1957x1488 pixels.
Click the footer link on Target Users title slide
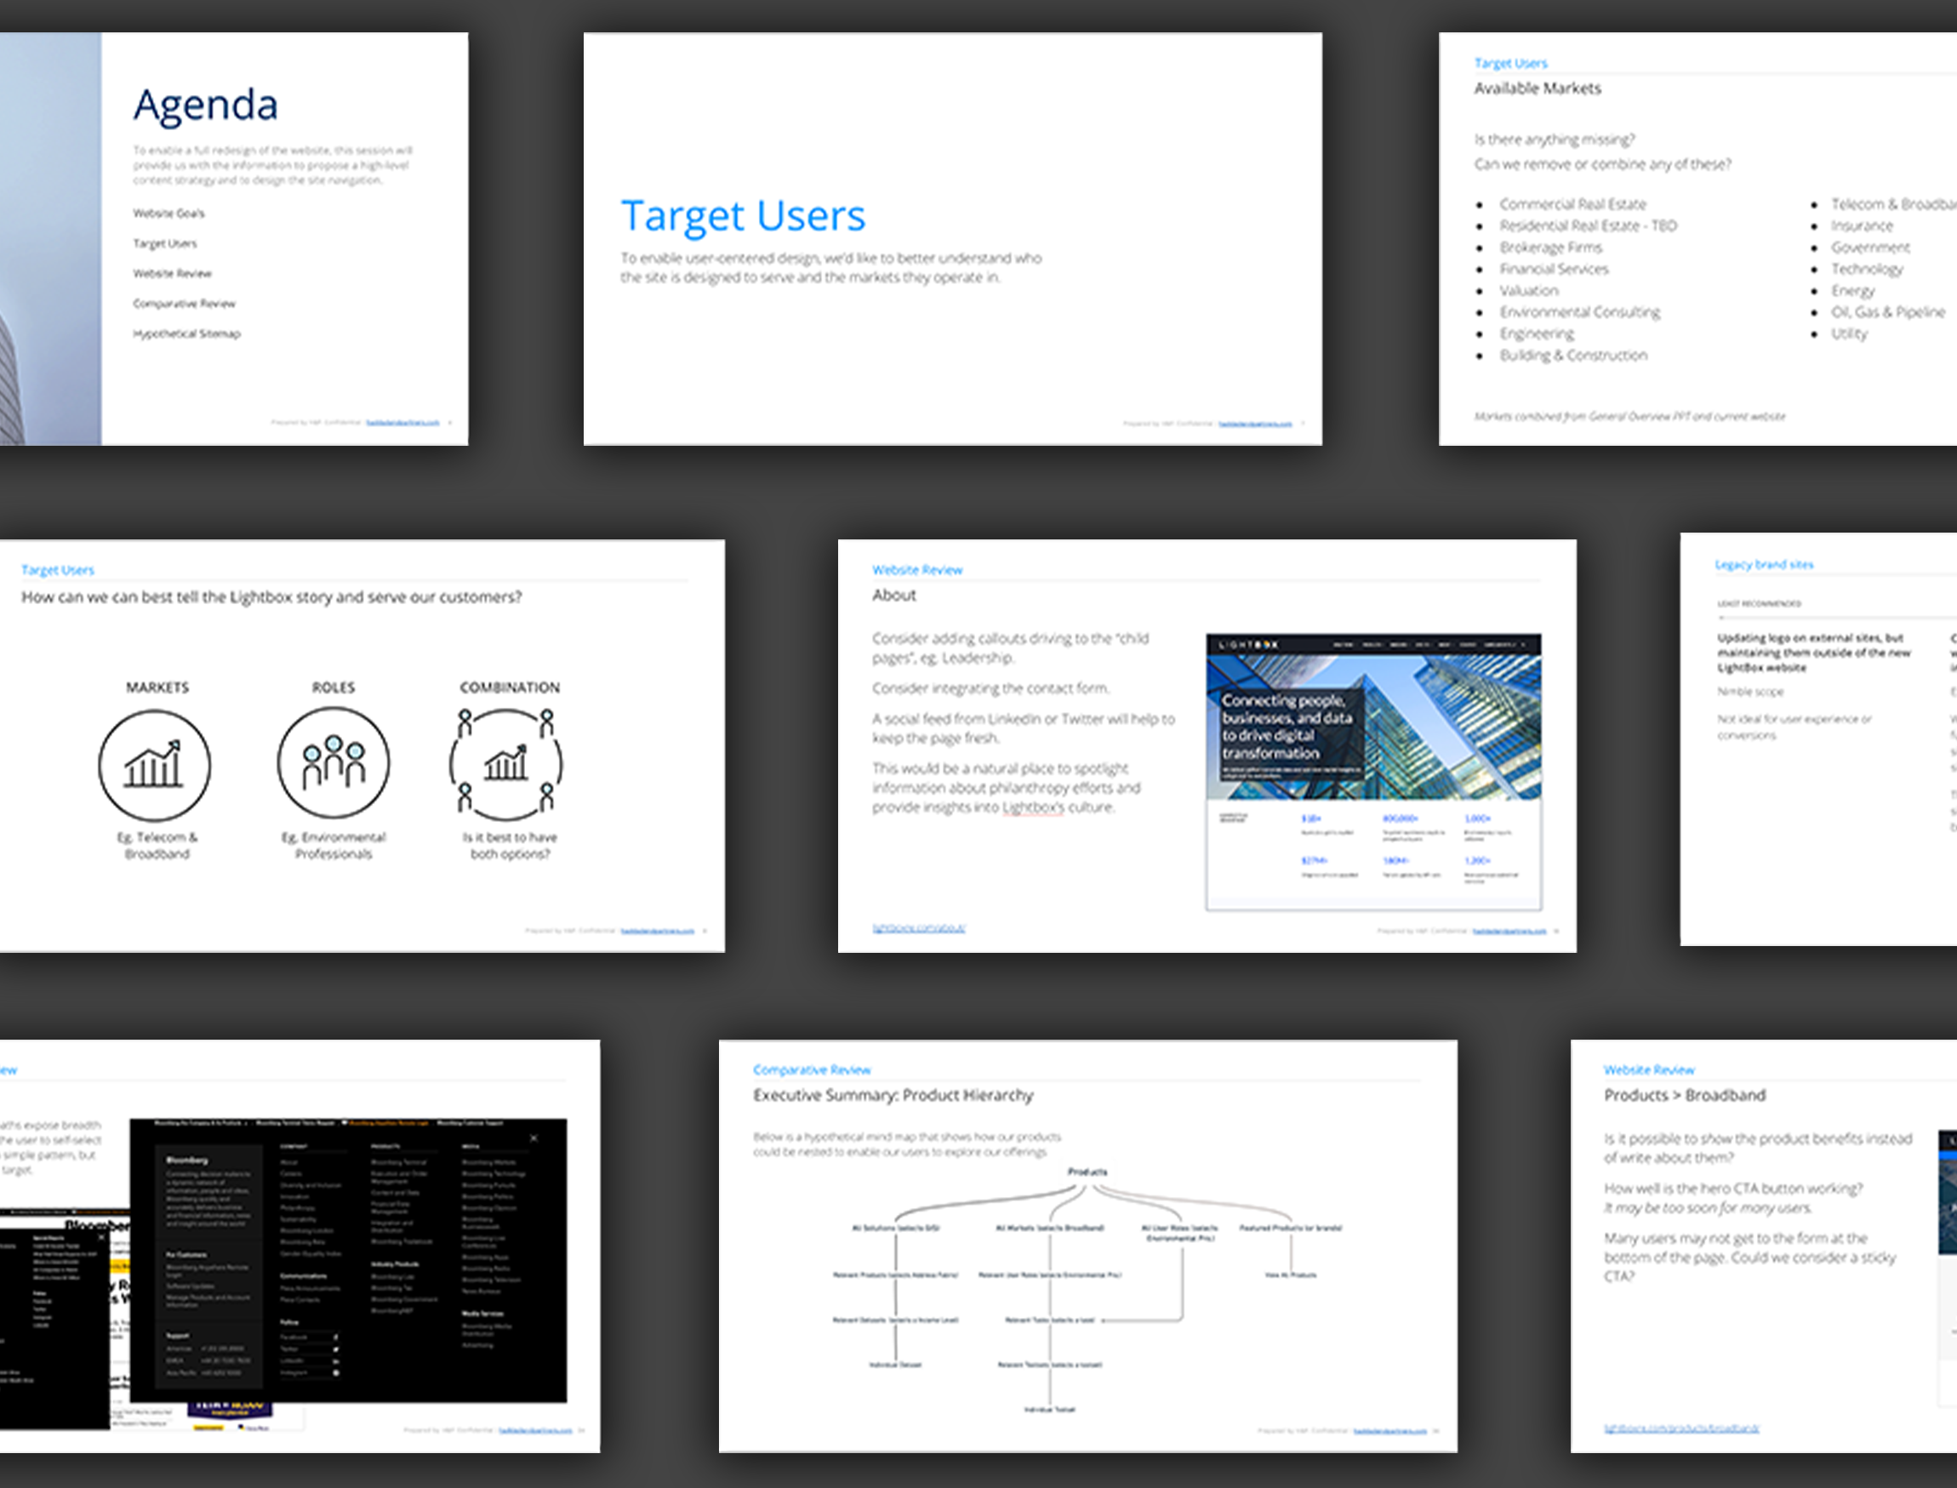click(1254, 424)
